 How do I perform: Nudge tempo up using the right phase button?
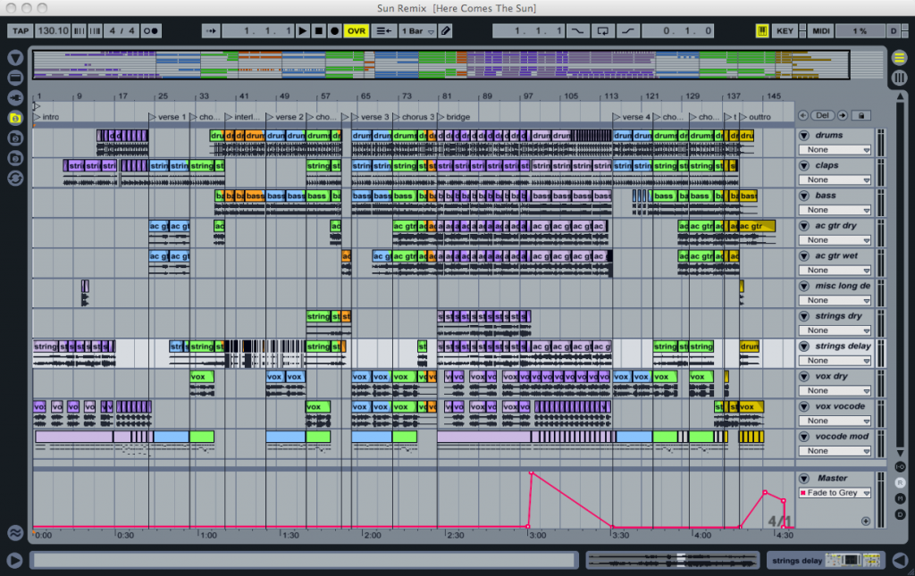point(95,31)
